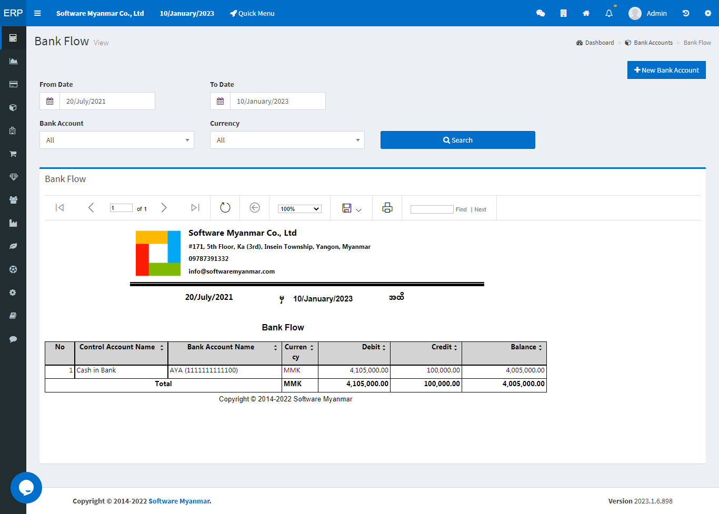Click the 10/January/2023 date in top bar
Viewport: 719px width, 514px height.
click(x=187, y=13)
